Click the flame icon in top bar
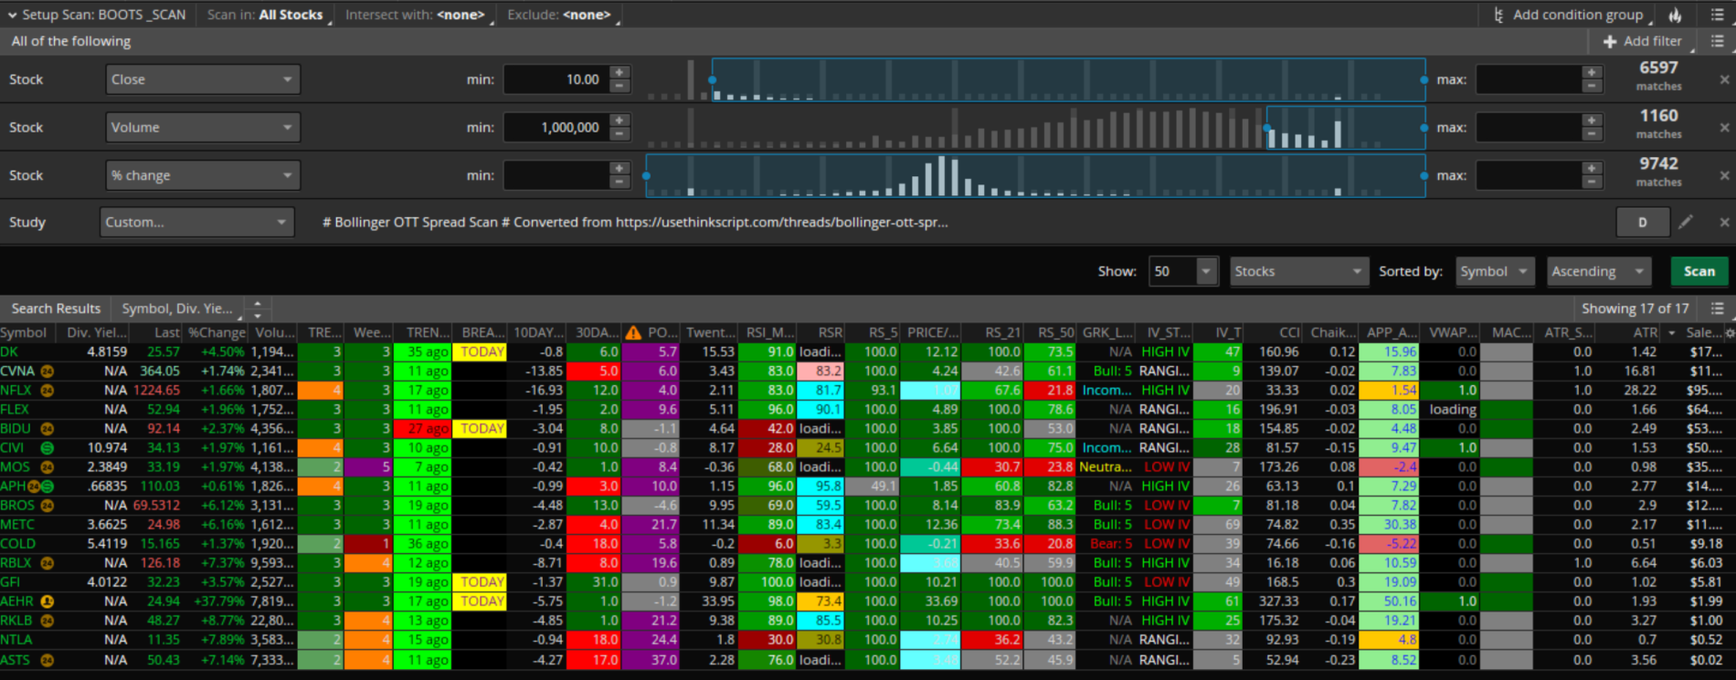 coord(1675,15)
